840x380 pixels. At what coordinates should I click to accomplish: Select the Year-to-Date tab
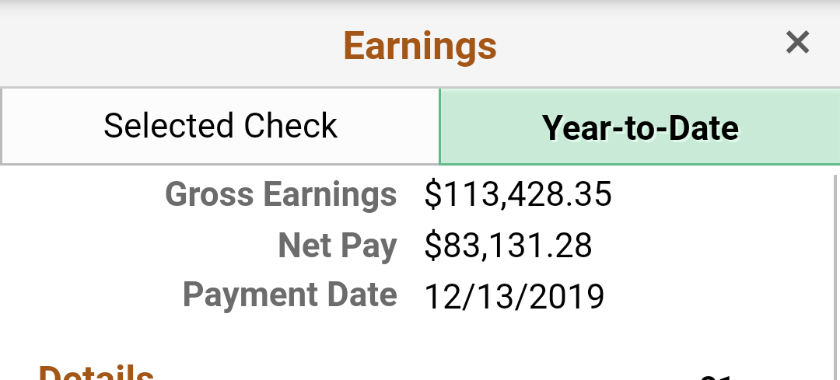640,127
